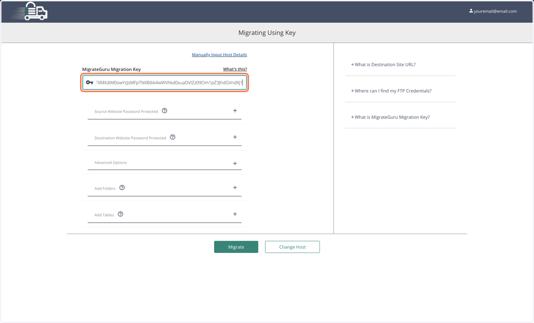This screenshot has height=323, width=534.
Task: Expand the Add Folders plus
Action: 235,188
